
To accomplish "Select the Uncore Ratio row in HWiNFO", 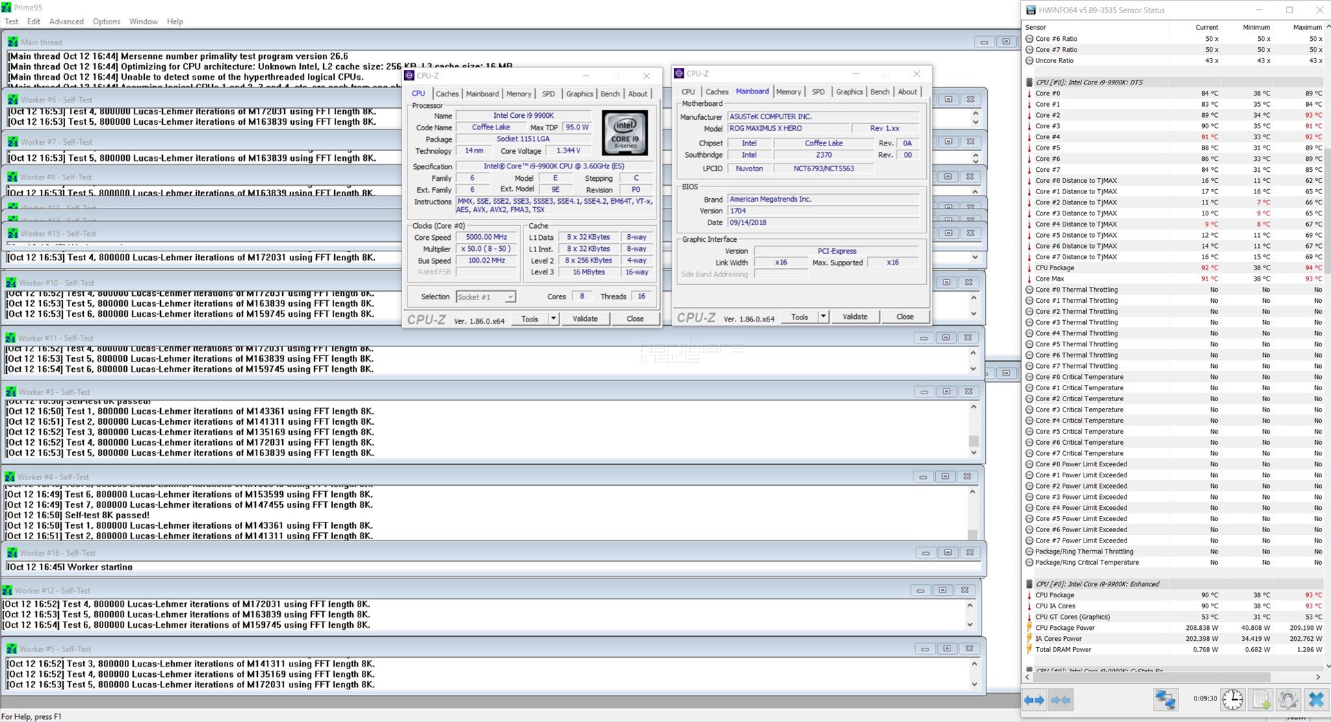I will (1175, 61).
